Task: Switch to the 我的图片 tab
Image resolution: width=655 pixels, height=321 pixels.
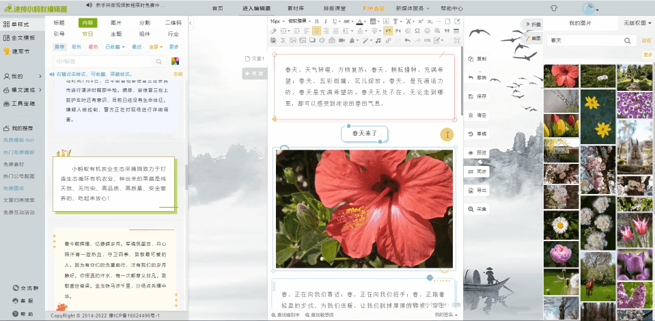Action: [x=581, y=23]
